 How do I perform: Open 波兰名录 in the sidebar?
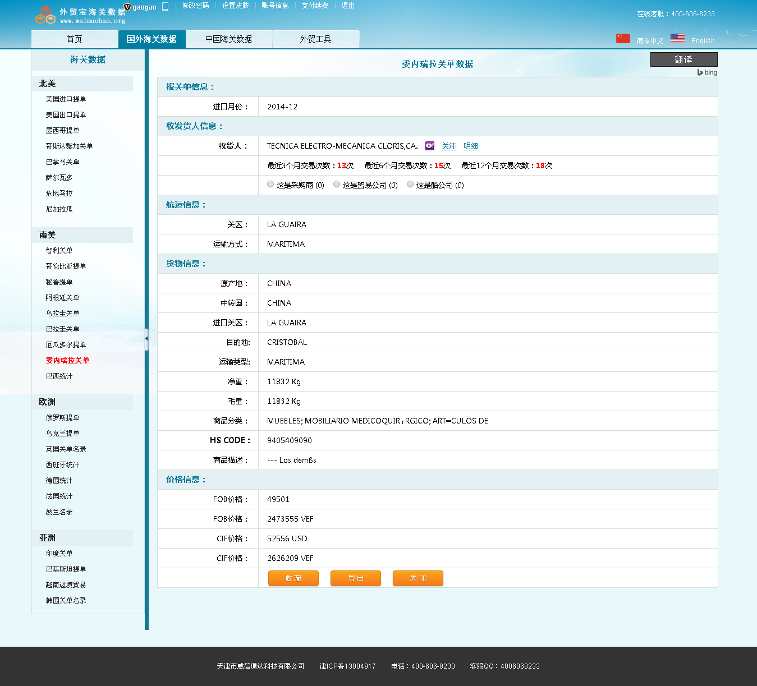click(x=59, y=512)
